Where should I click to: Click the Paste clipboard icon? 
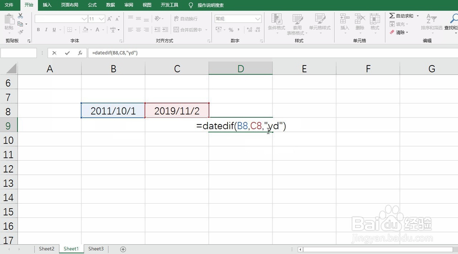(9, 20)
